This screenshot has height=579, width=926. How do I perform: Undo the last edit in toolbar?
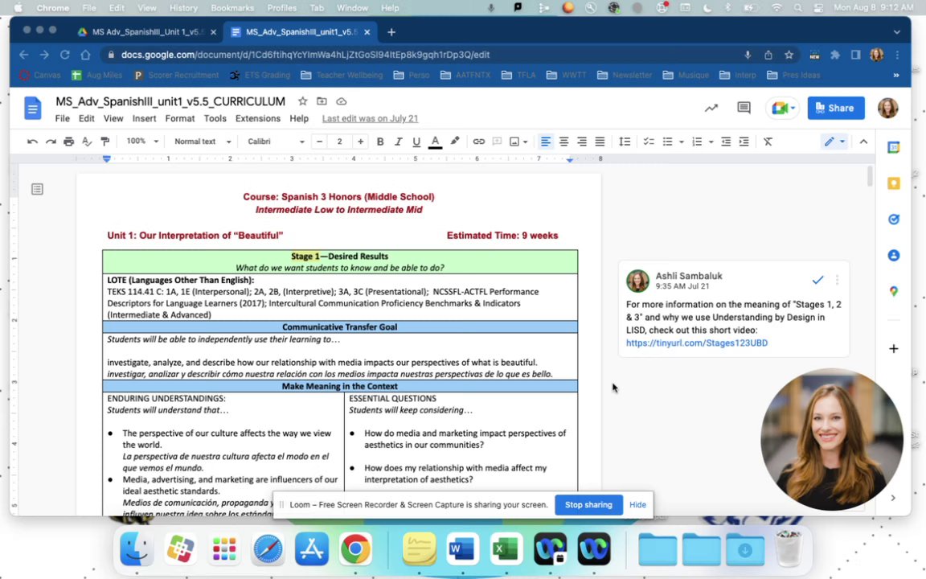pos(32,142)
